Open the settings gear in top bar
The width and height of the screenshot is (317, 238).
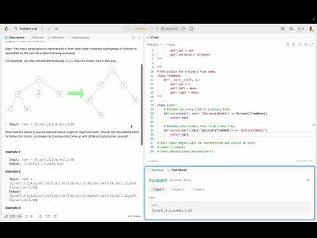point(291,28)
